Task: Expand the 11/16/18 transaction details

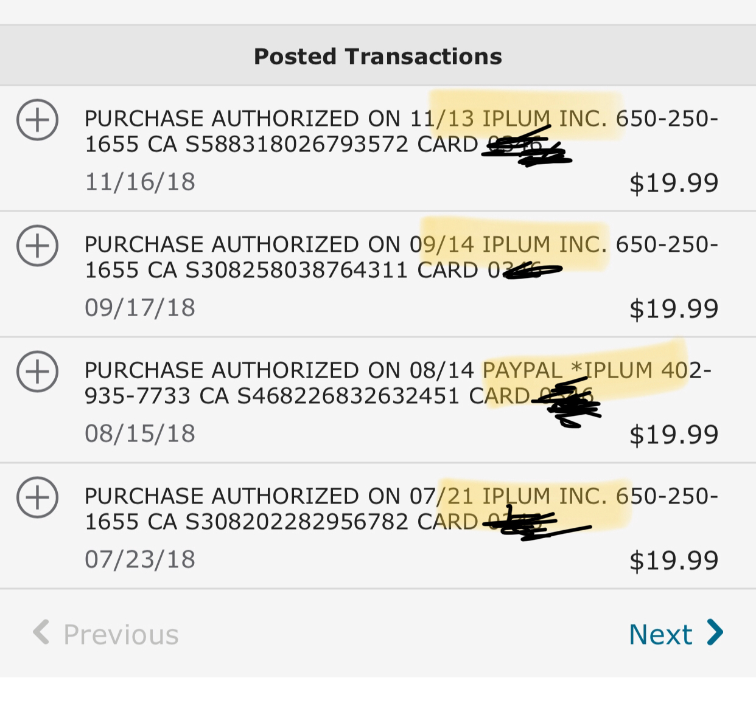Action: tap(37, 120)
